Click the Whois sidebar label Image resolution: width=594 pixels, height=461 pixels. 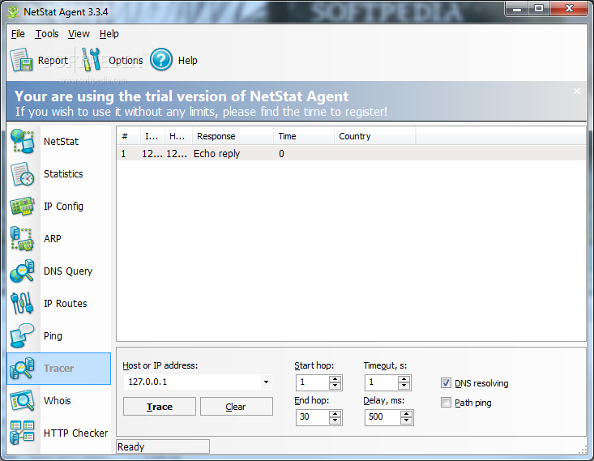58,401
